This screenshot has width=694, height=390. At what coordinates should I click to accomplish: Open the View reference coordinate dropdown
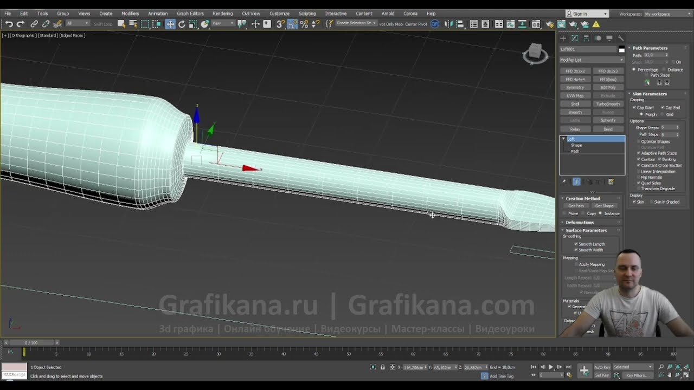pyautogui.click(x=222, y=24)
